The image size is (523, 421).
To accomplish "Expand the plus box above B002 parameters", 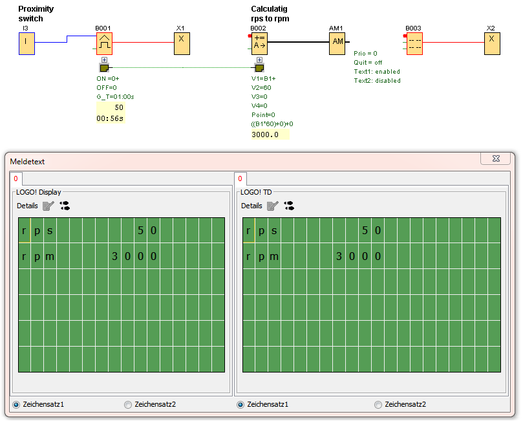I will coord(259,59).
